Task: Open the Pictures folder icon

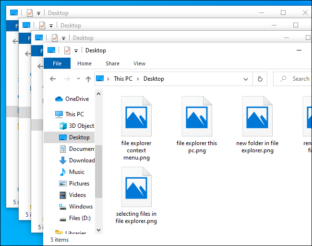Action: tap(62, 184)
